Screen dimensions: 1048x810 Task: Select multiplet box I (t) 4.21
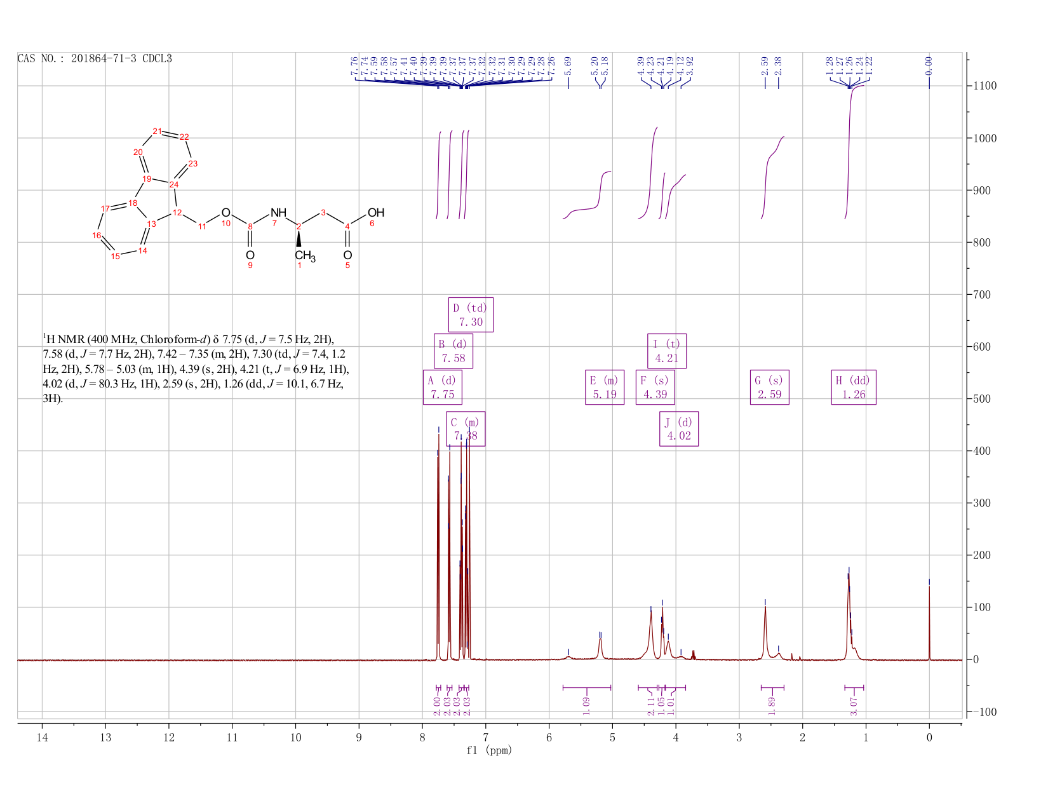[x=667, y=351]
